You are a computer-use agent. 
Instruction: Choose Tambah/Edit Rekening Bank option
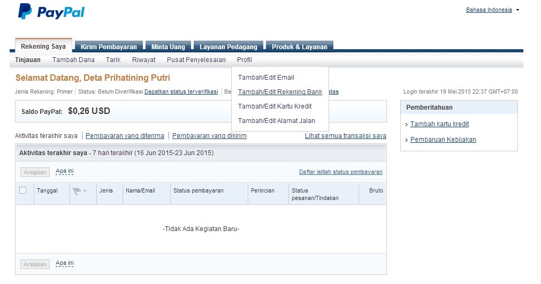(x=280, y=91)
